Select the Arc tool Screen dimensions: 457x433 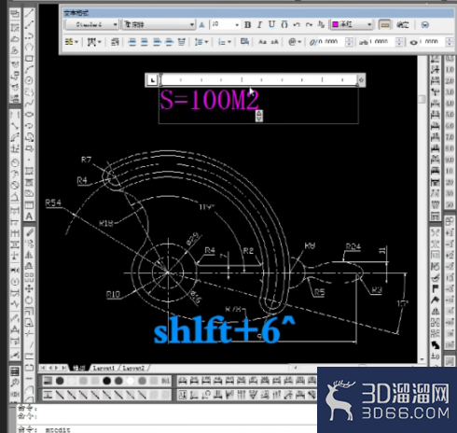(x=29, y=70)
